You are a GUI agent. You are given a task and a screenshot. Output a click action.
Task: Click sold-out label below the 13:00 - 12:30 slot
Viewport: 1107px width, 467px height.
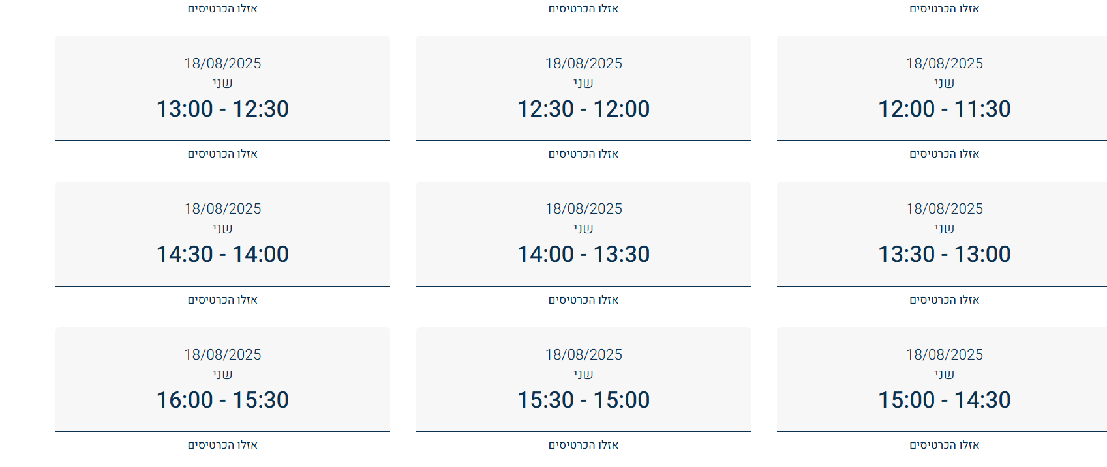point(222,154)
